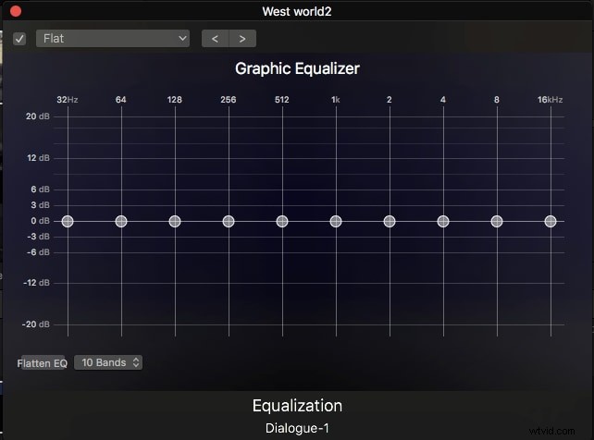Select the 8 kHz band slider handle

pyautogui.click(x=497, y=221)
